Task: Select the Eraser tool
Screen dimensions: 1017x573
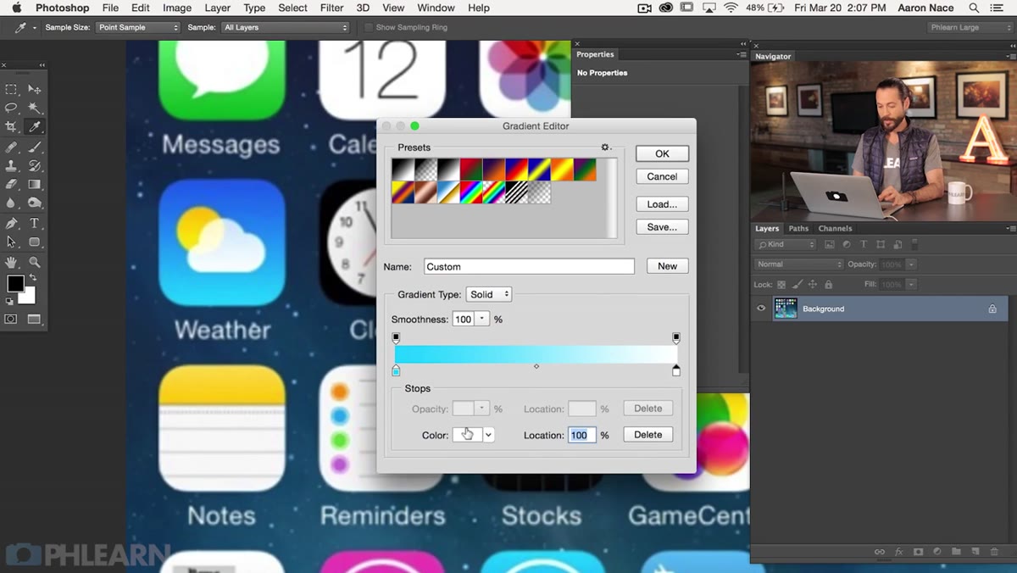Action: point(11,184)
